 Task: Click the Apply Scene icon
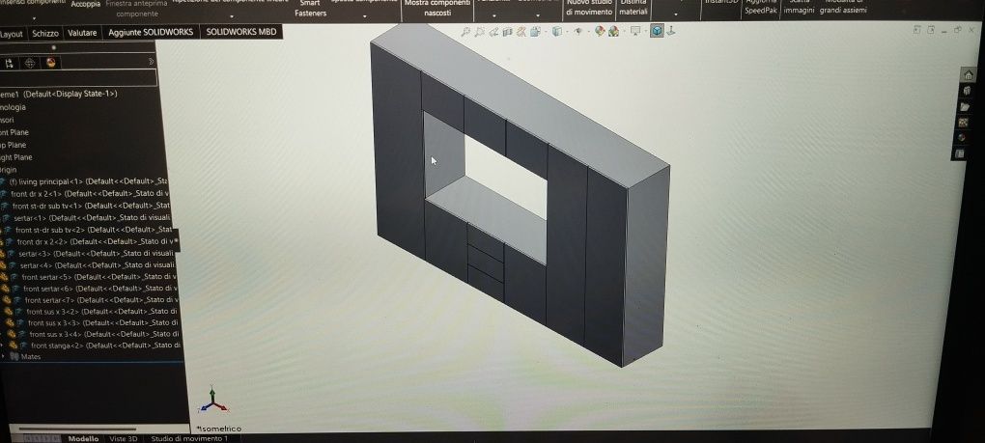click(x=614, y=32)
